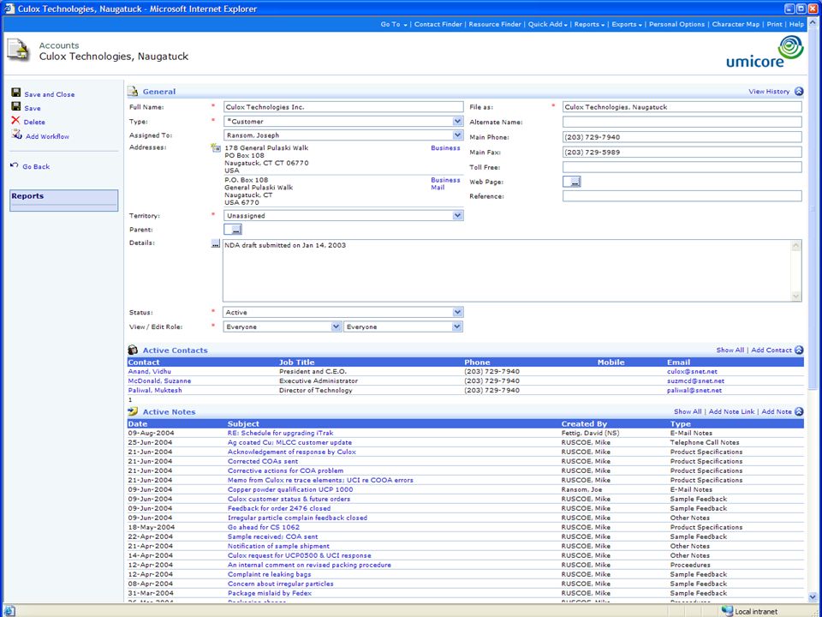Screen dimensions: 822x617
Task: Open contact Anand, Vidhu
Action: 149,371
